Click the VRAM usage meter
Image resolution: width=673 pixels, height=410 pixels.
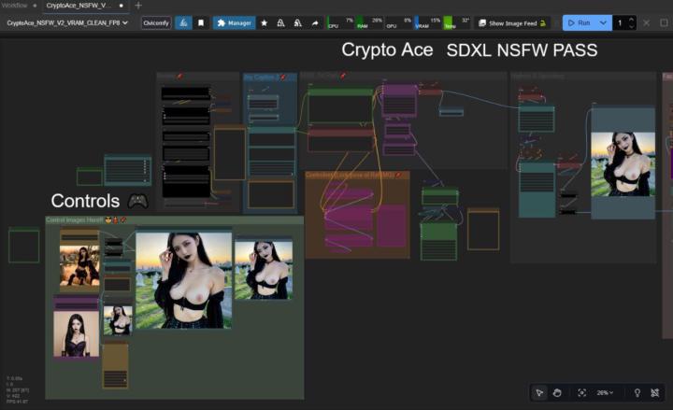coord(428,22)
